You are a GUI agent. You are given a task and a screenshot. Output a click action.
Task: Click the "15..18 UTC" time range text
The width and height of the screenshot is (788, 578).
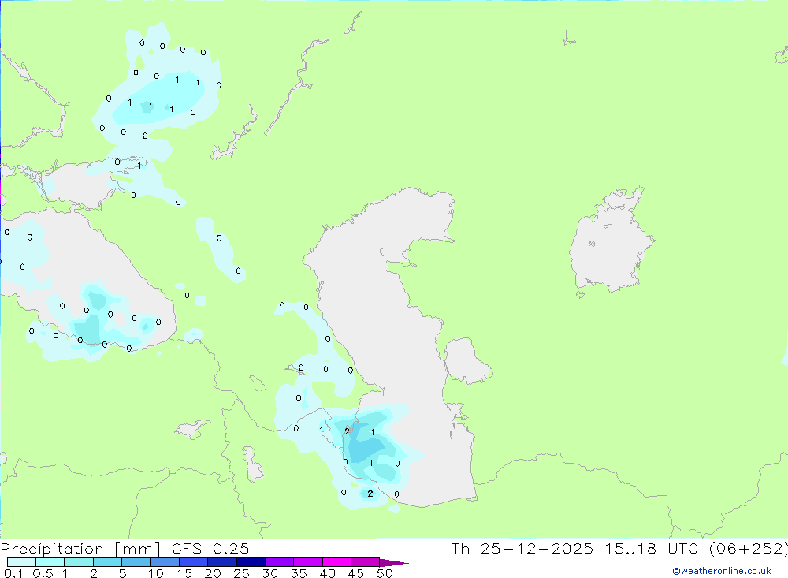pos(652,548)
